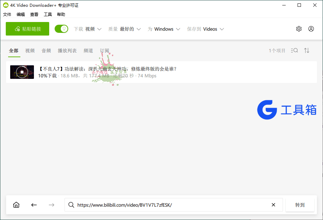The width and height of the screenshot is (323, 220).
Task: Switch to the 视频 tab
Action: 30,50
